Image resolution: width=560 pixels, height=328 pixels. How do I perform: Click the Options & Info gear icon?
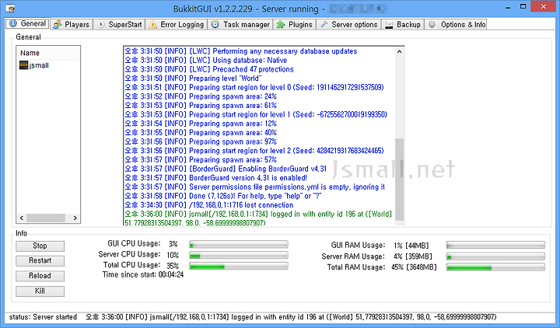pyautogui.click(x=432, y=24)
